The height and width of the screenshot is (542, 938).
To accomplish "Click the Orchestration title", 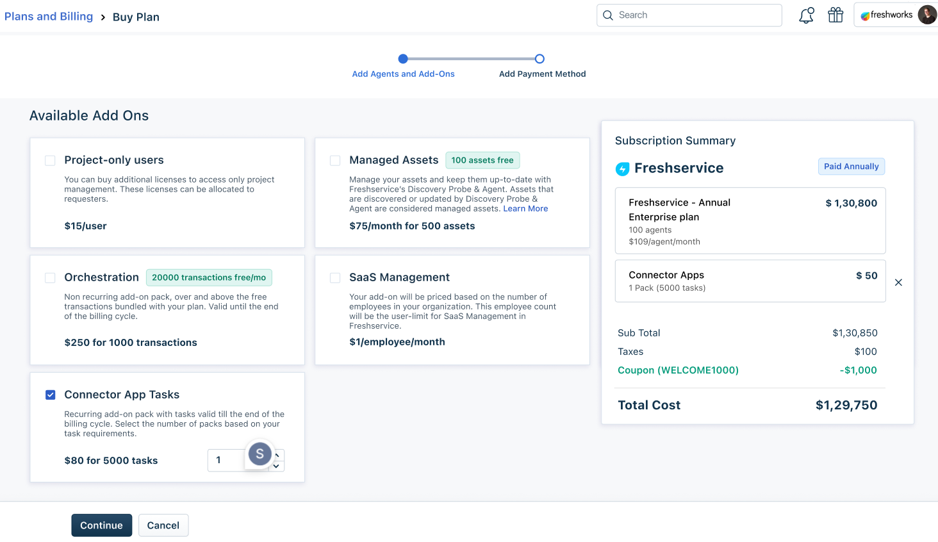I will pyautogui.click(x=101, y=277).
